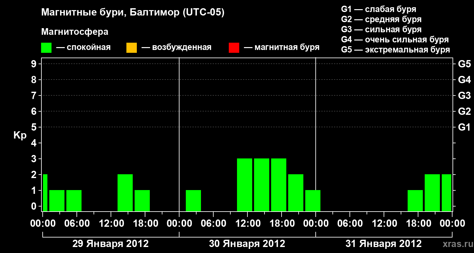This screenshot has width=474, height=253.
Task: Click the 'G3 — сильная буря' legend line
Action: point(381,29)
